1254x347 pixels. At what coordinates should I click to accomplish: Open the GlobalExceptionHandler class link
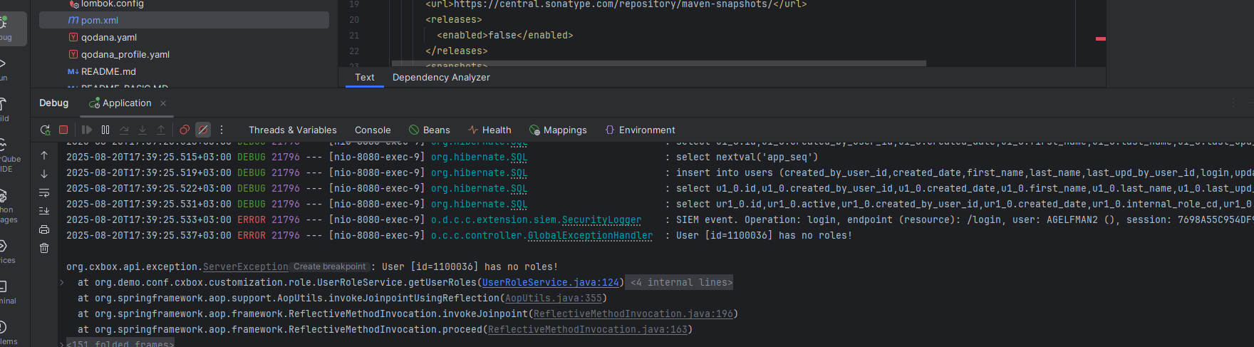(590, 236)
